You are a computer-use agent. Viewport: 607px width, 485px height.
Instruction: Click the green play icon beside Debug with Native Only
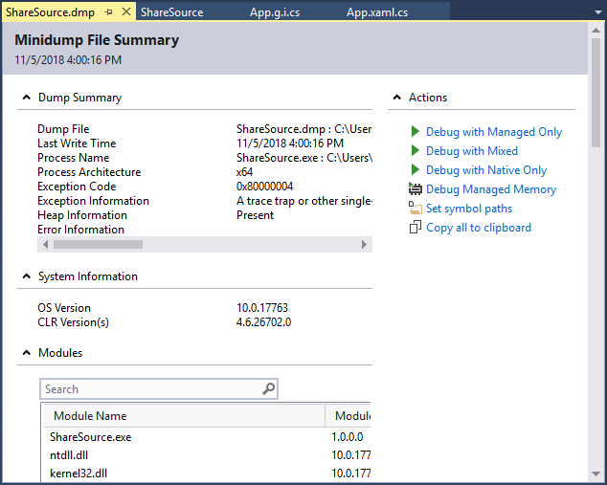(x=415, y=170)
